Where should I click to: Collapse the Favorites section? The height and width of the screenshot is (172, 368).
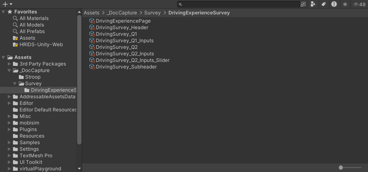pos(3,12)
